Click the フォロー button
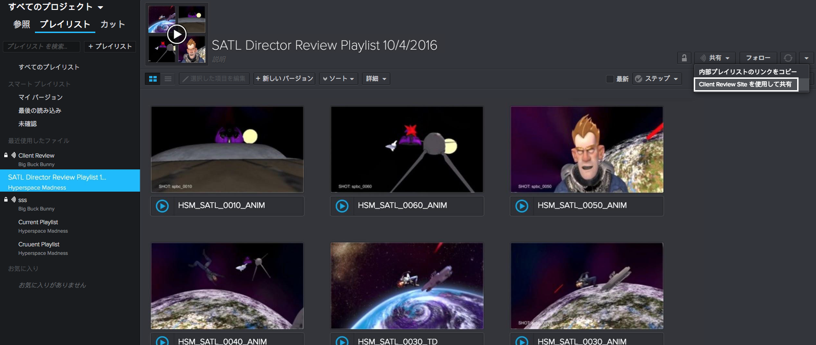This screenshot has width=816, height=345. tap(758, 58)
